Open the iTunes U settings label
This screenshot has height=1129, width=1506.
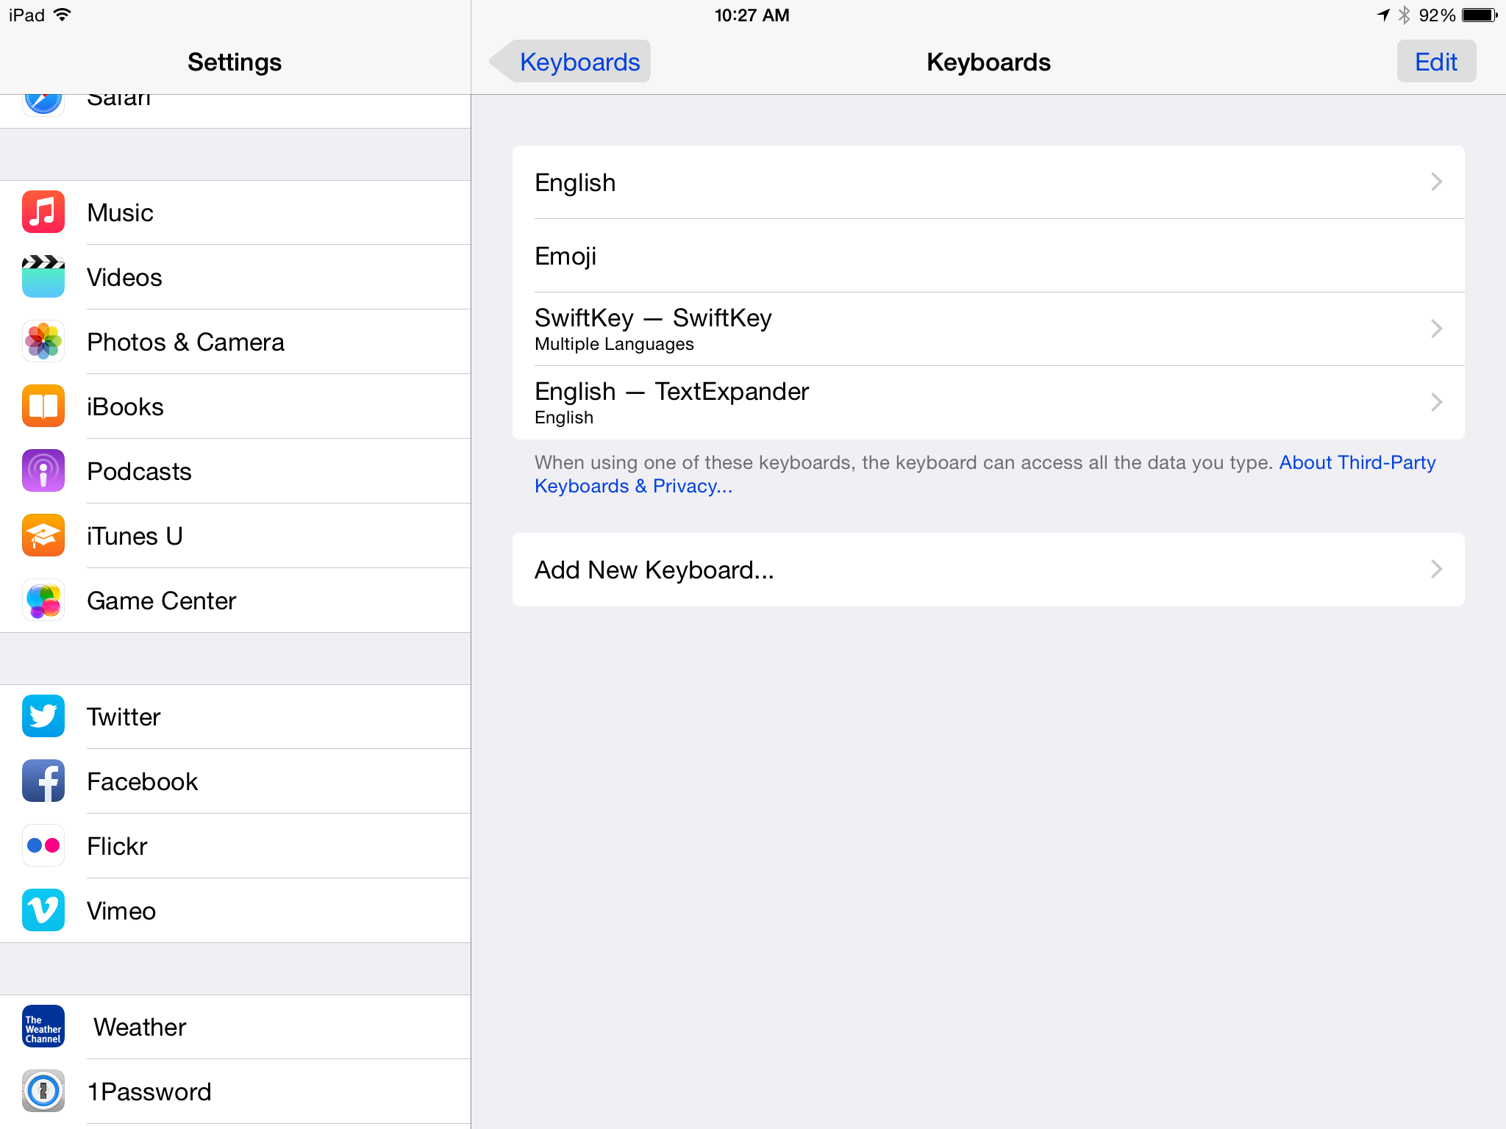[x=135, y=537]
